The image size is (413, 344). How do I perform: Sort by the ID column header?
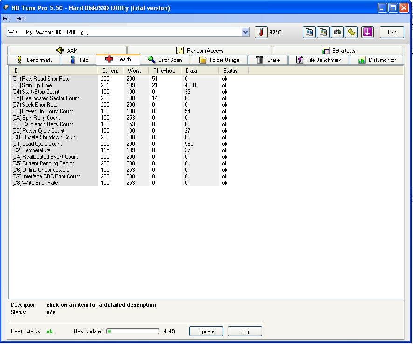pos(54,70)
